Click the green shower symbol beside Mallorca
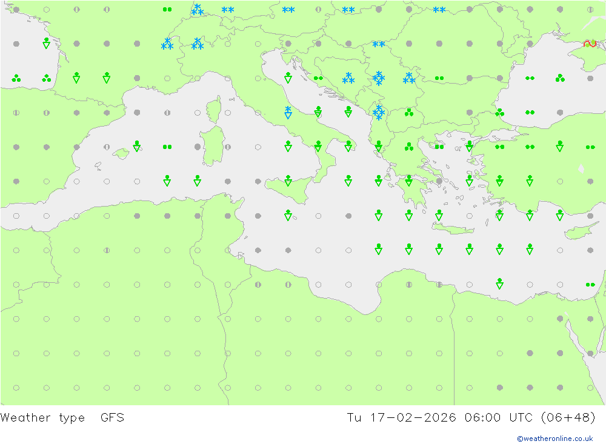The image size is (606, 444). (x=137, y=146)
